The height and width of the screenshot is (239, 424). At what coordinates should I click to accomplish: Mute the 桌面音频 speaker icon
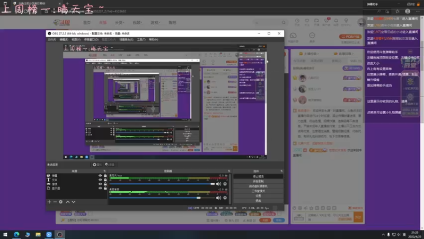coord(218,198)
